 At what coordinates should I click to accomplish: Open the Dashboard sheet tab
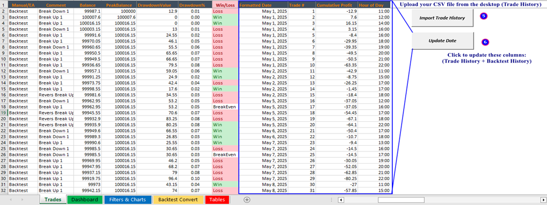84,200
